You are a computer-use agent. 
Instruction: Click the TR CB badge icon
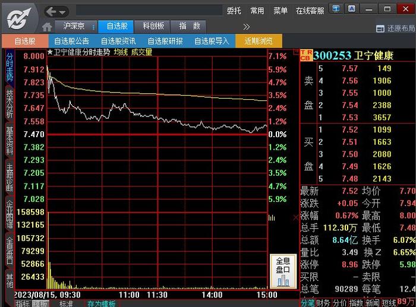pyautogui.click(x=306, y=55)
